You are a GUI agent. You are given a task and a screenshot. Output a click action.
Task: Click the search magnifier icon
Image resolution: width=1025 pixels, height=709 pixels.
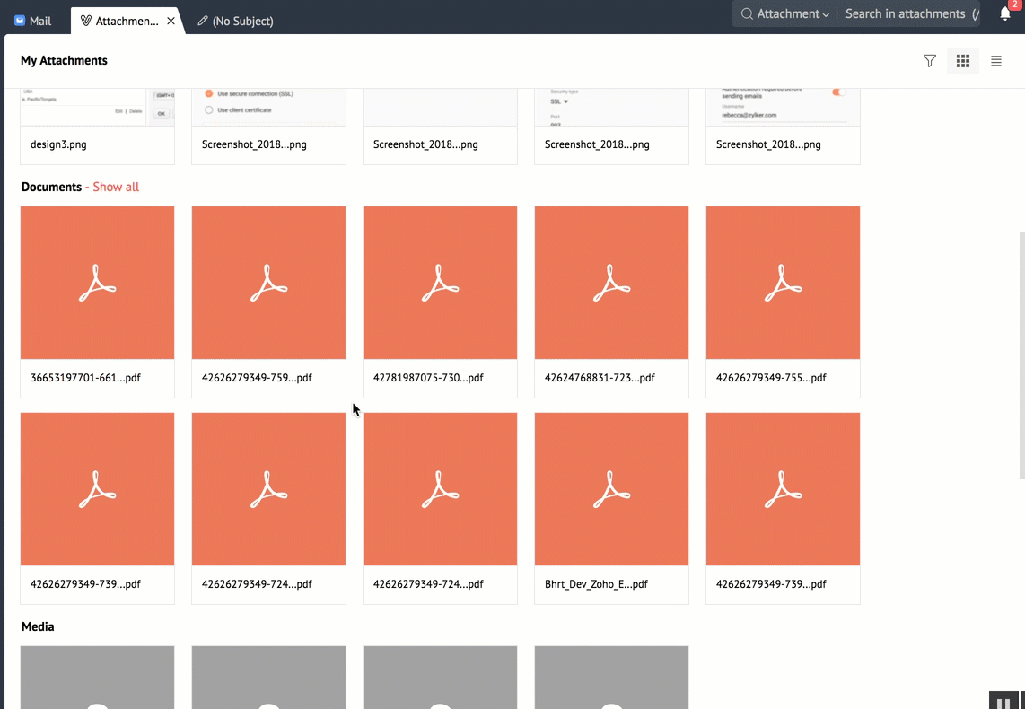746,14
